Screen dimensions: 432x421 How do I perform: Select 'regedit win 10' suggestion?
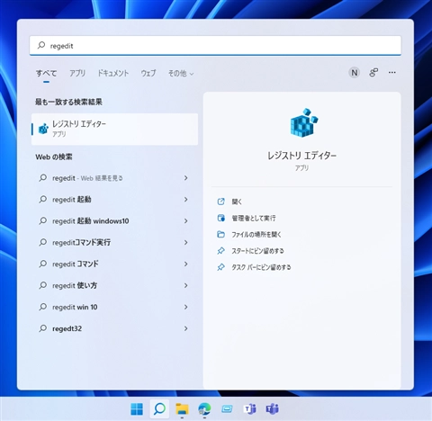[x=114, y=307]
